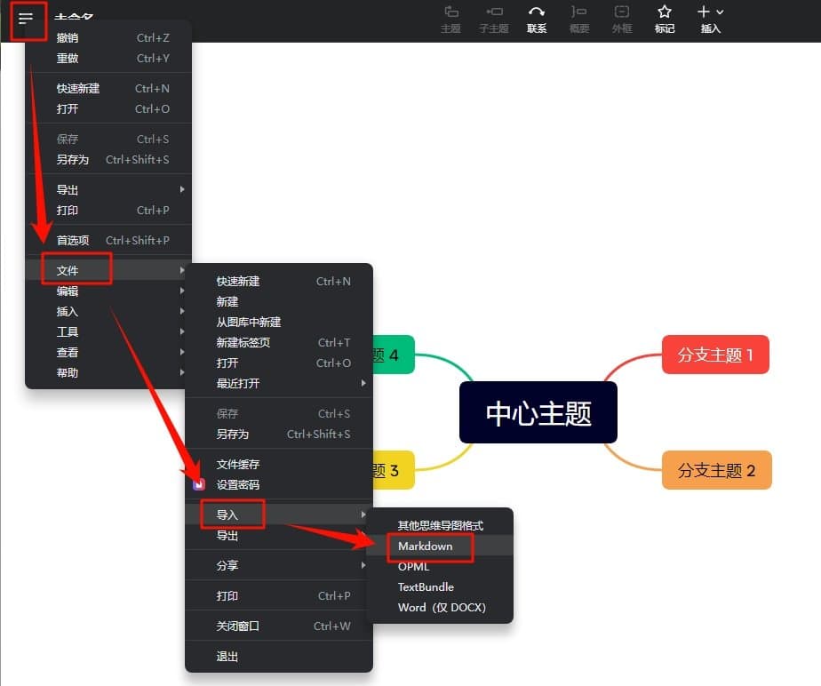Expand the 文件 submenu arrow
Viewport: 821px width, 686px height.
[182, 270]
